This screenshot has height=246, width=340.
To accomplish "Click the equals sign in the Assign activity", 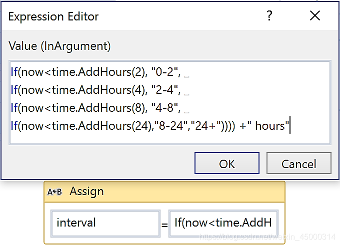I will (164, 225).
